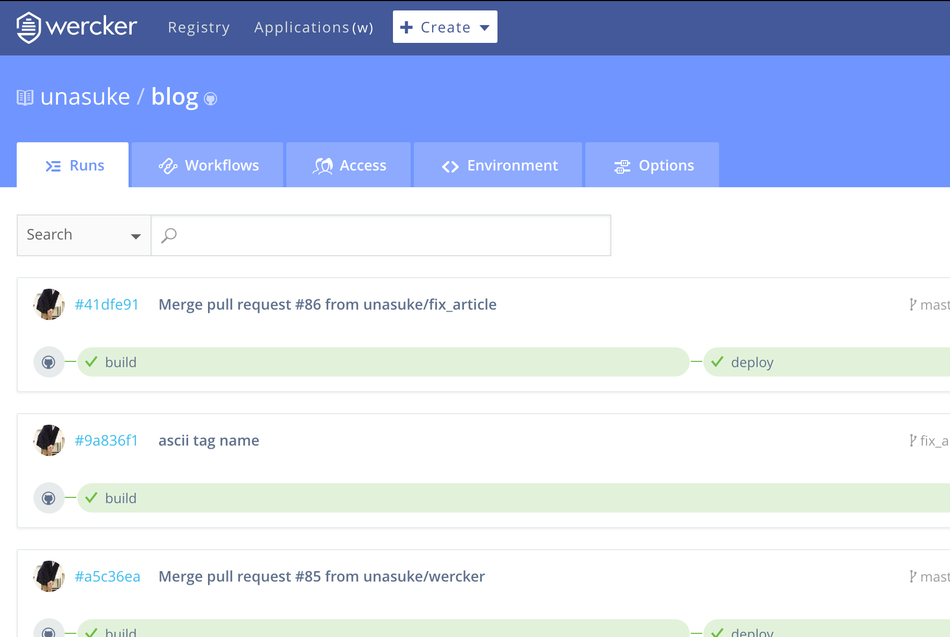Click the GitHub trigger icon in the #41dfe91 run
The height and width of the screenshot is (637, 950).
click(49, 362)
